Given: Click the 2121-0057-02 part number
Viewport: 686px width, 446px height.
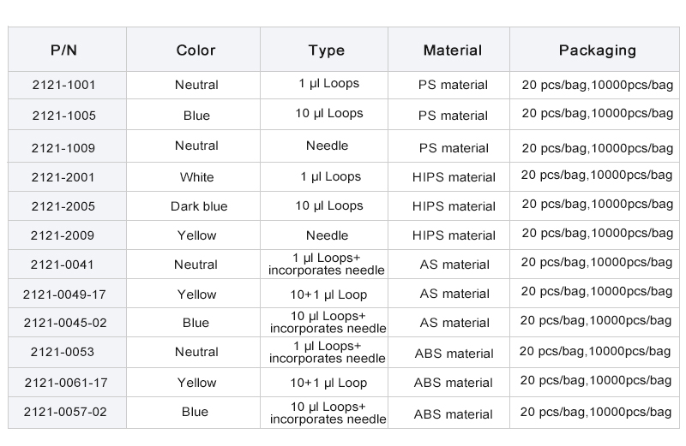Looking at the screenshot, I should [x=63, y=412].
